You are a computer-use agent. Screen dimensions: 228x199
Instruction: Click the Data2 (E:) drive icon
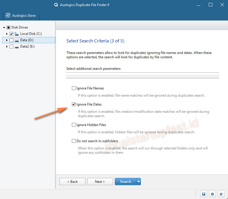click(17, 47)
